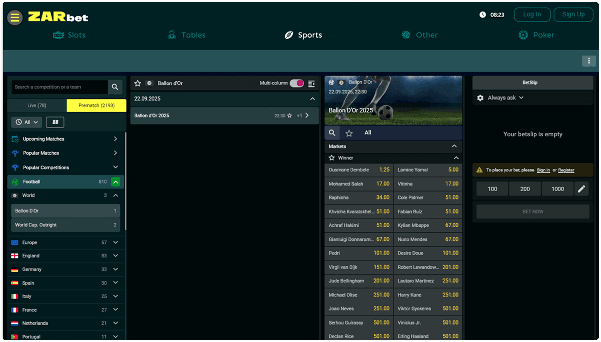Switch to the Prematch (2193) tab
The width and height of the screenshot is (601, 342).
[x=97, y=105]
